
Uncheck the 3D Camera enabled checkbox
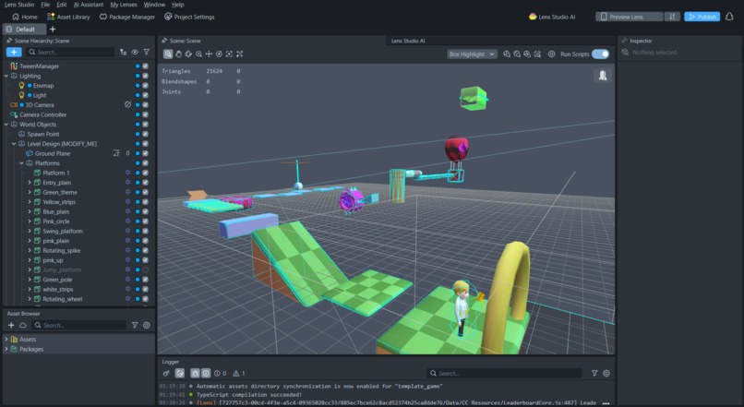pyautogui.click(x=146, y=105)
